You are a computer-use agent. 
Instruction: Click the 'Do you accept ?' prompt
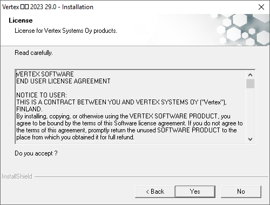36,153
